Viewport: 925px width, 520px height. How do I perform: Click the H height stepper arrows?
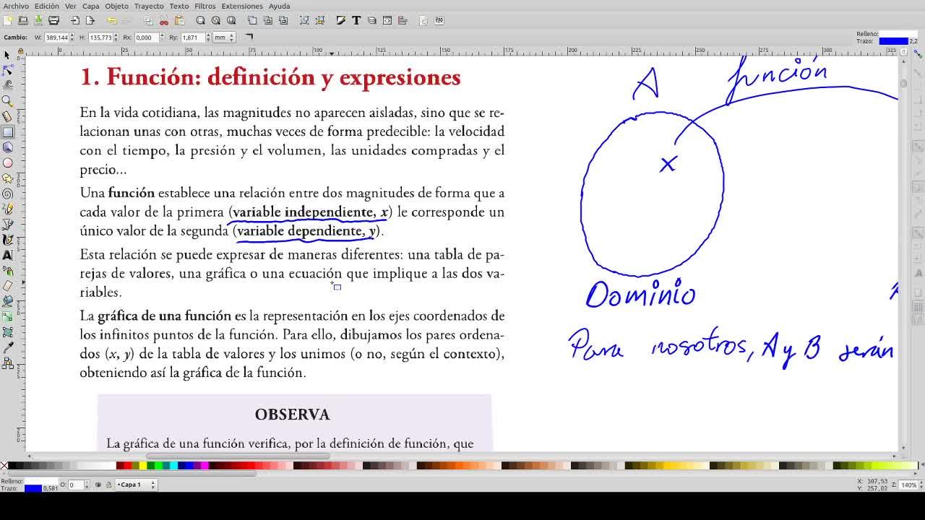point(116,37)
